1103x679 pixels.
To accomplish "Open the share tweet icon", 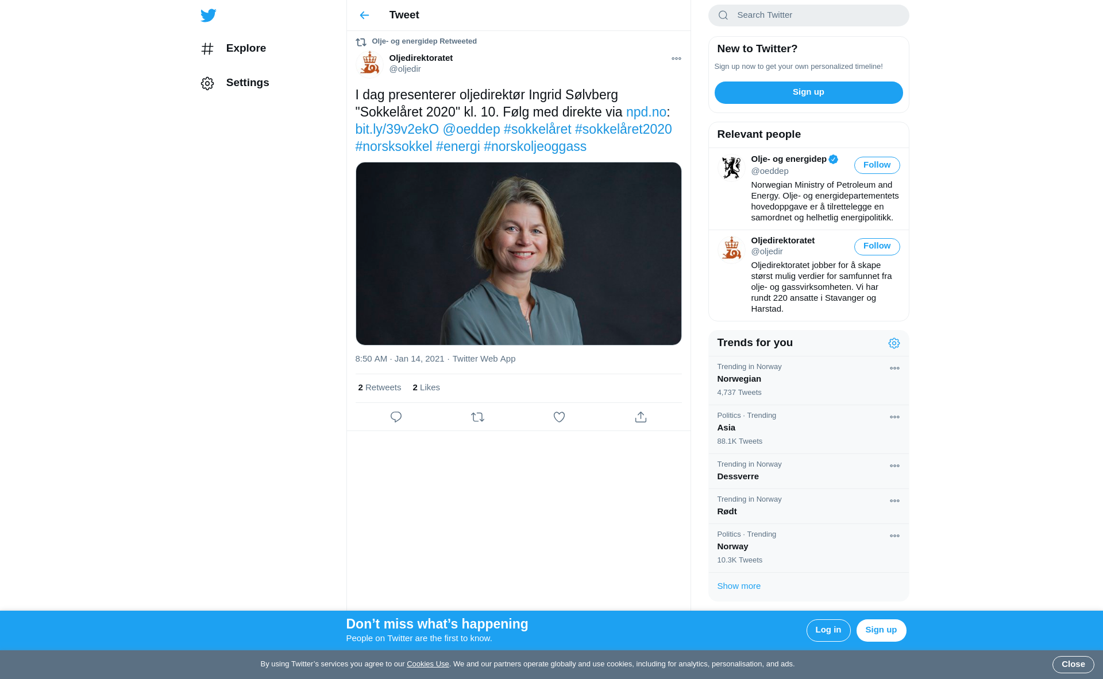I will (x=641, y=417).
